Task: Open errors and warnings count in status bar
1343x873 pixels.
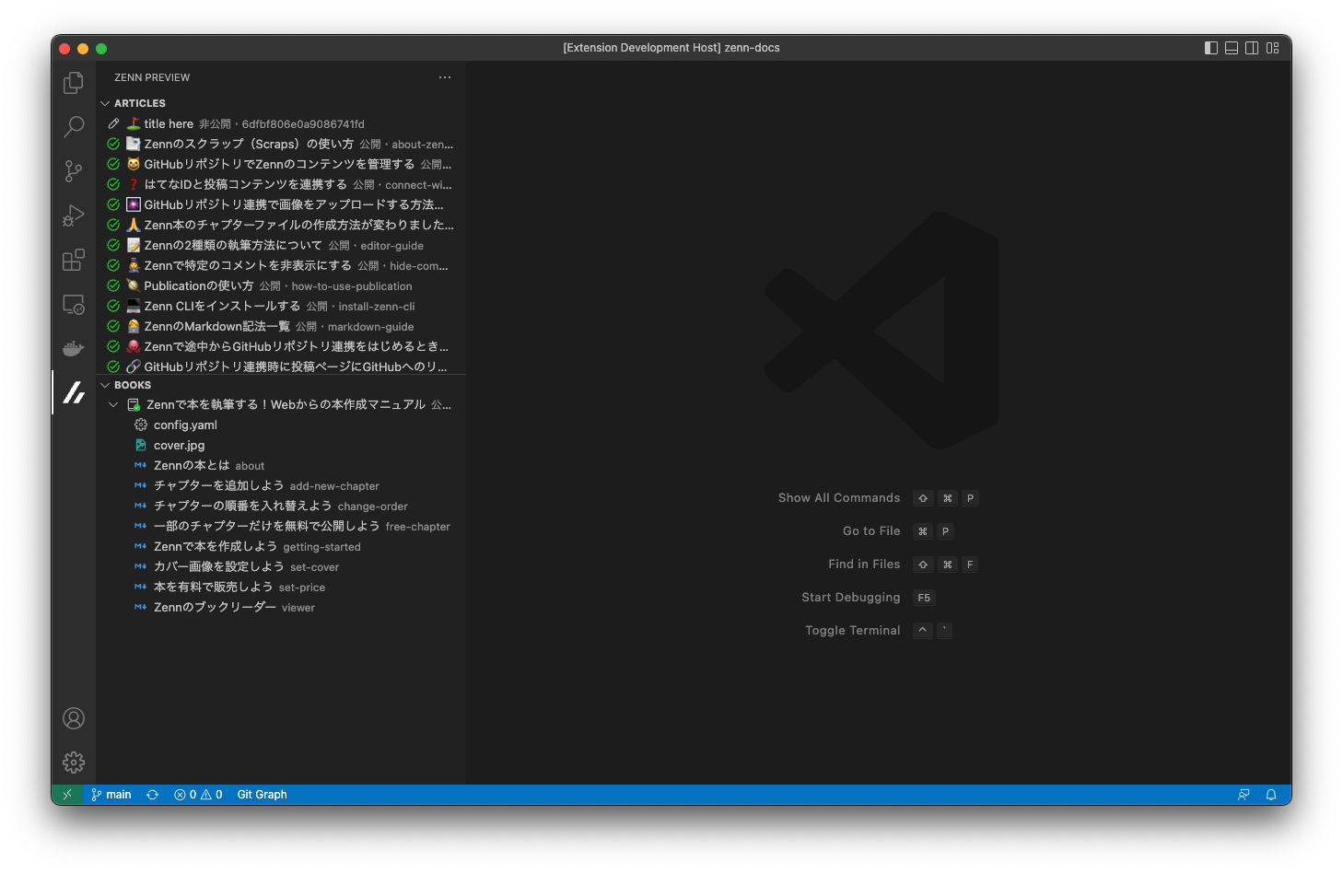Action: pos(198,795)
